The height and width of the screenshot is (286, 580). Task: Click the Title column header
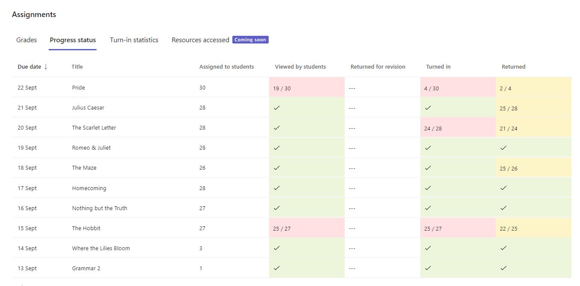click(77, 67)
